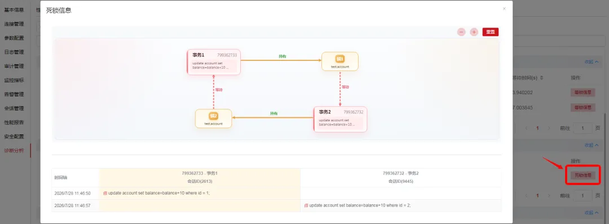The width and height of the screenshot is (609, 224).
Task: Click transaction ID 799362733 in the 事务1 node
Action: point(227,55)
